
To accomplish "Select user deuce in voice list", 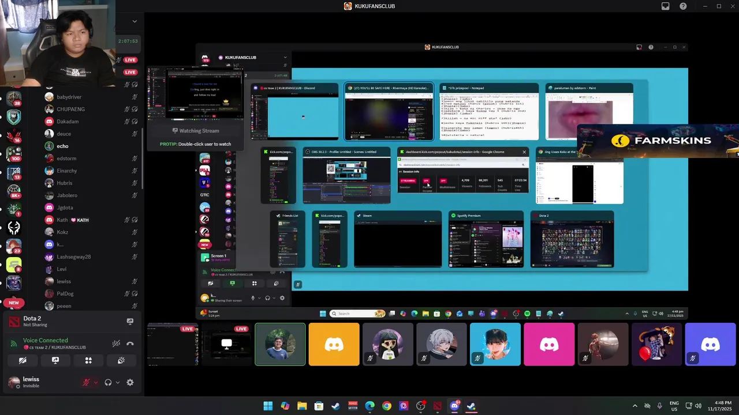I will pos(64,134).
